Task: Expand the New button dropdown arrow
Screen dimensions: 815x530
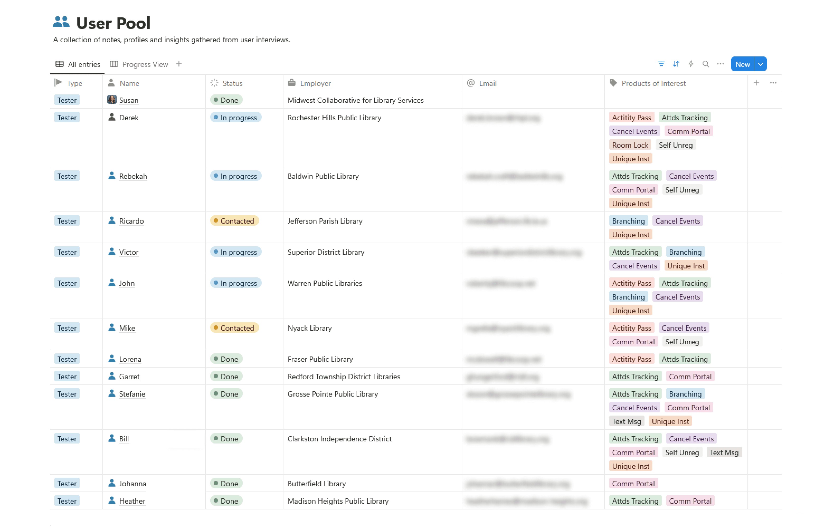Action: pyautogui.click(x=760, y=64)
